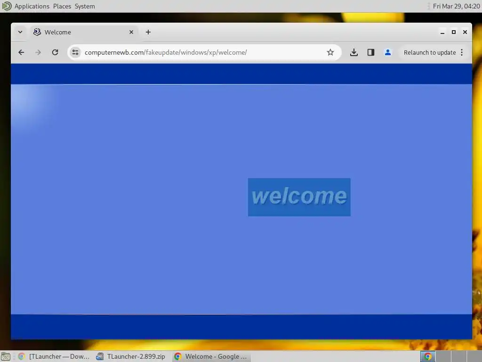View site information icon in address bar

[75, 52]
